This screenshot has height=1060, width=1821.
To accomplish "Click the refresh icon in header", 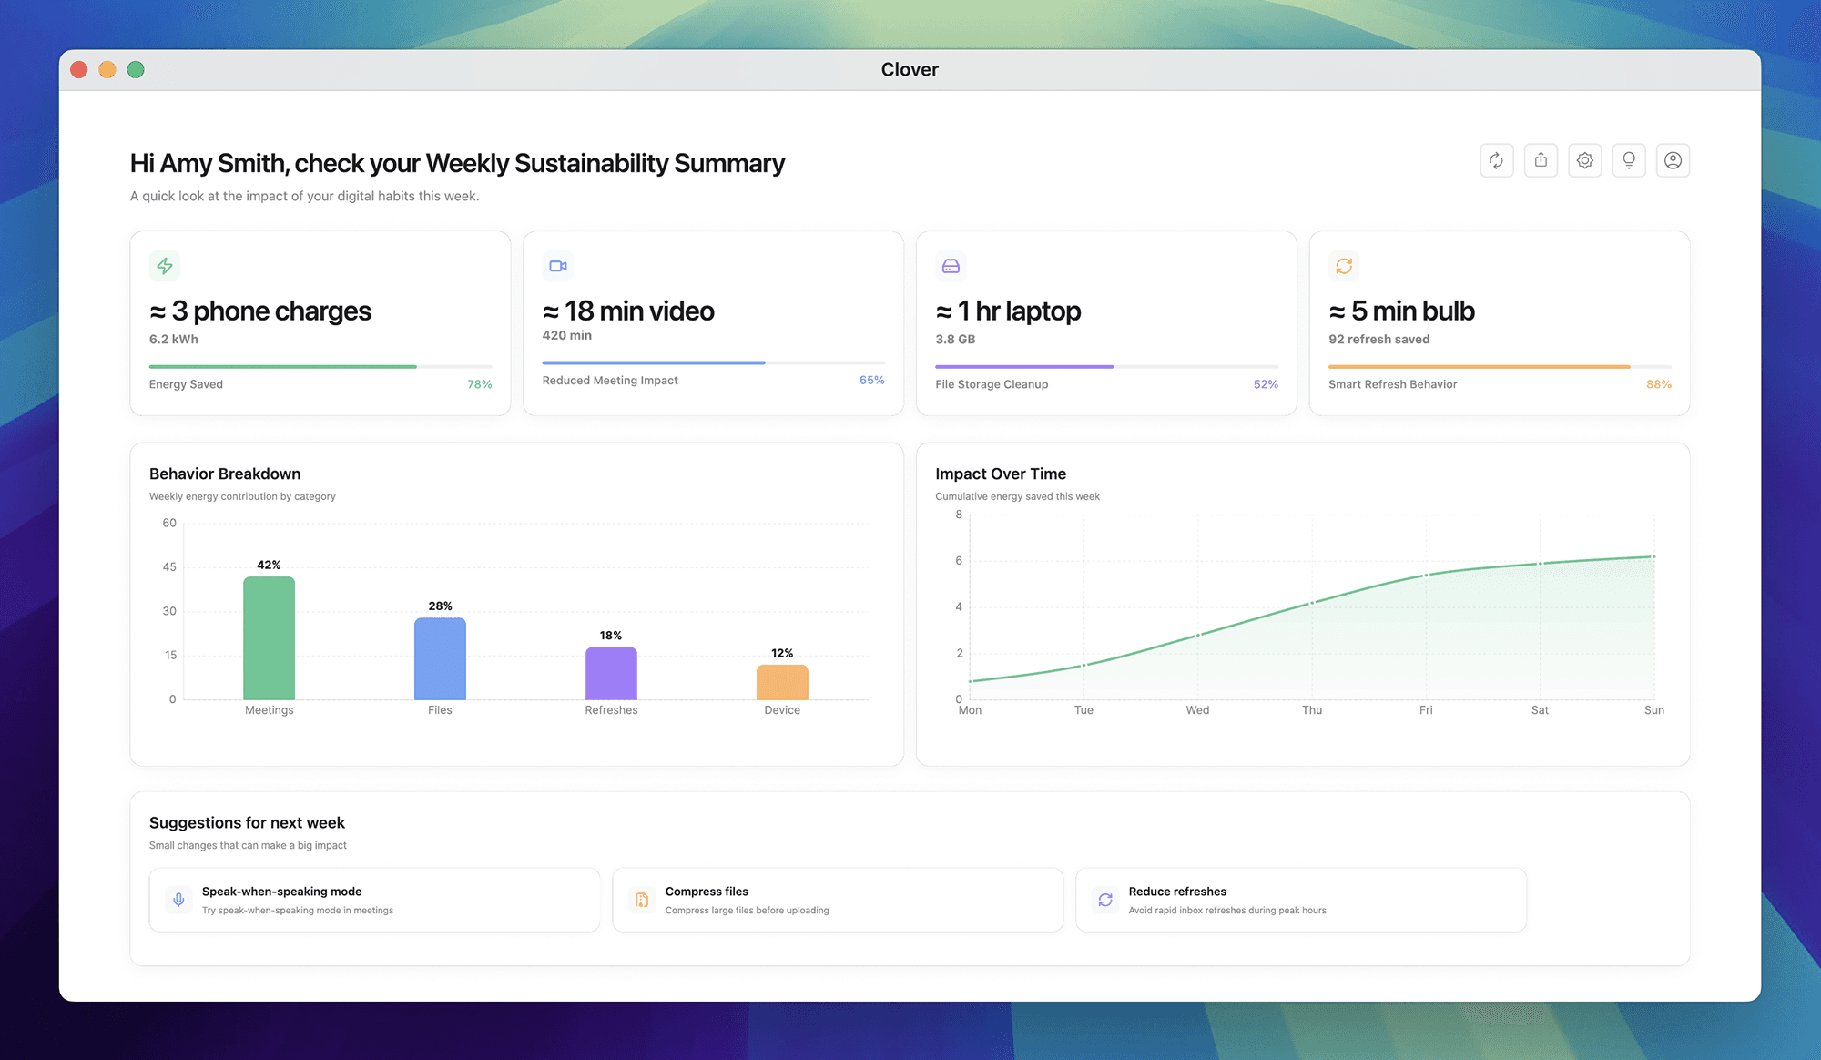I will [1496, 160].
